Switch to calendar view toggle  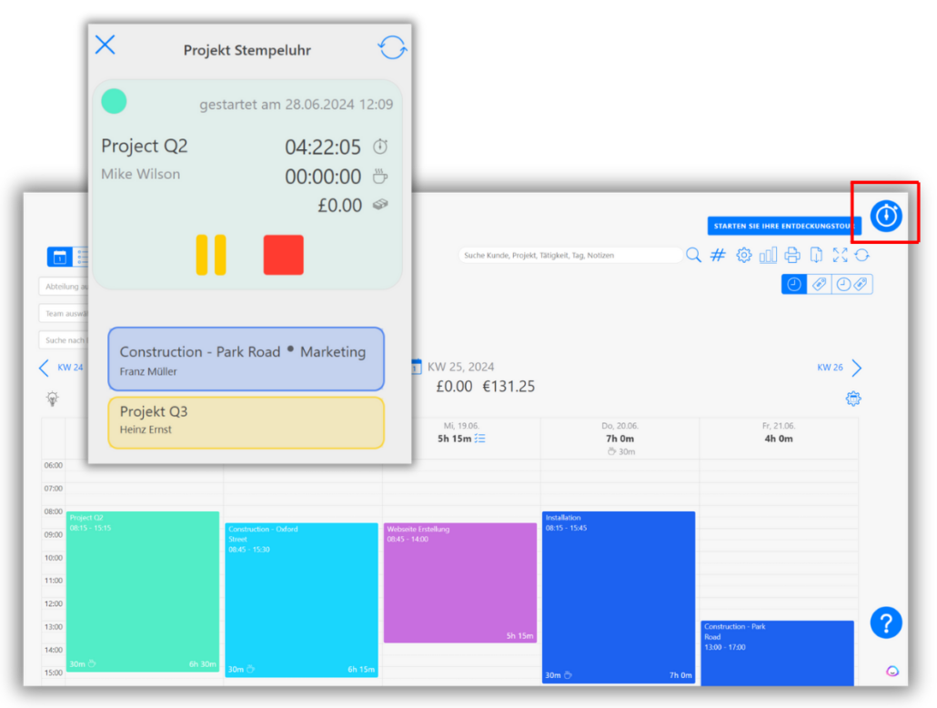coord(59,258)
